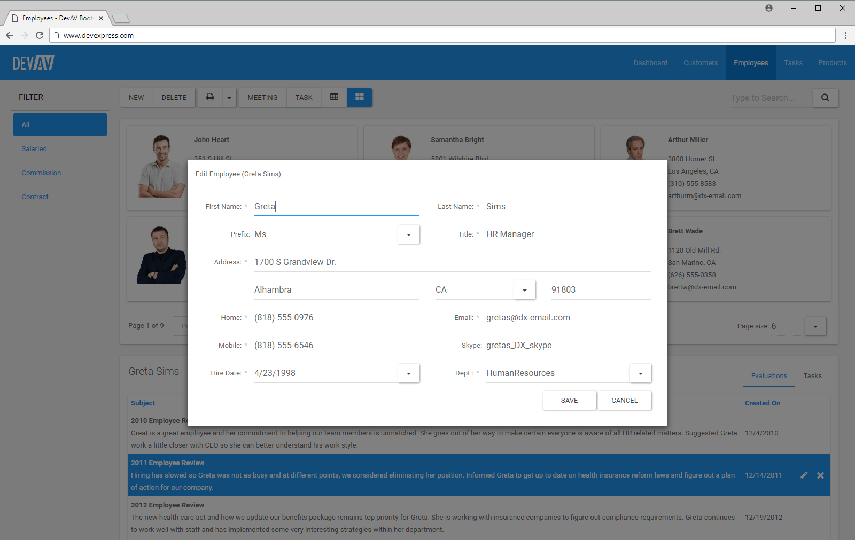The width and height of the screenshot is (855, 540).
Task: Open the Dept dropdown showing HumanResources
Action: click(640, 373)
